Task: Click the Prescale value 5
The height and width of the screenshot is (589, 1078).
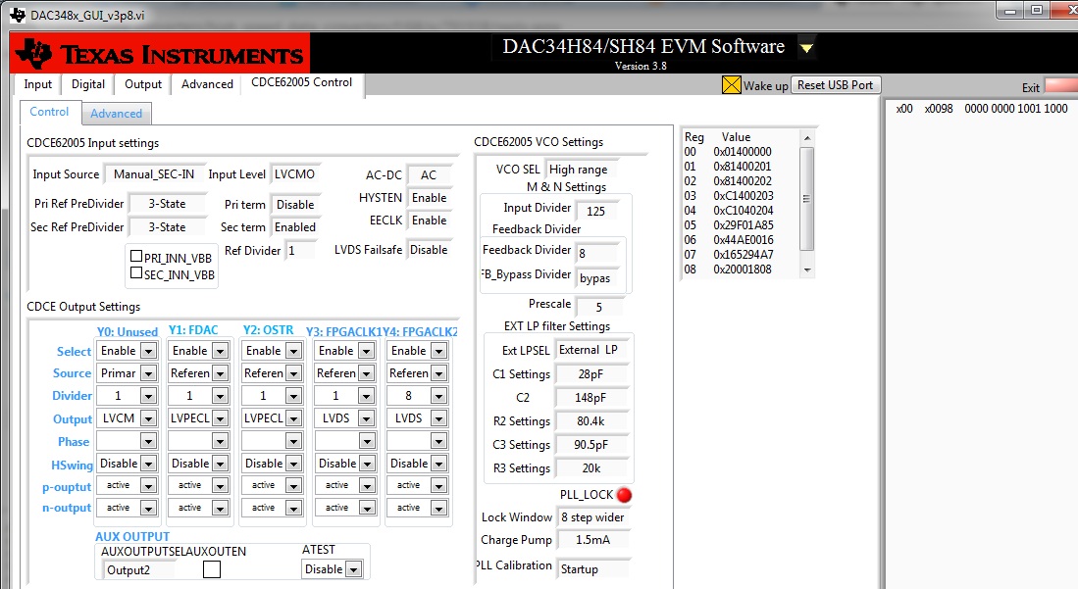Action: click(598, 307)
